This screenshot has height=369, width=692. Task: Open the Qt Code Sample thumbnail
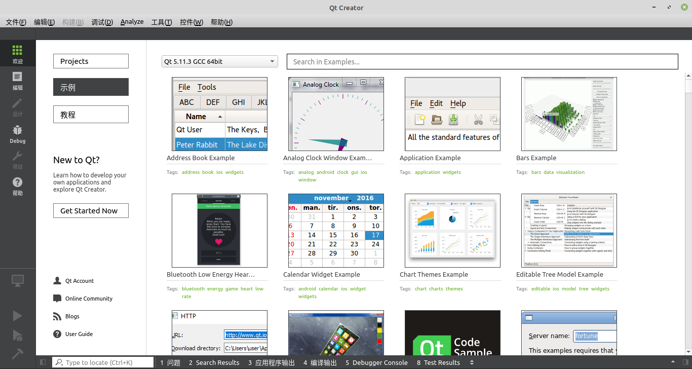tap(452, 333)
